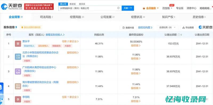Image resolution: width=213 pixels, height=105 pixels.
Task: Click the 导出数据 export button
Action: coord(188,28)
